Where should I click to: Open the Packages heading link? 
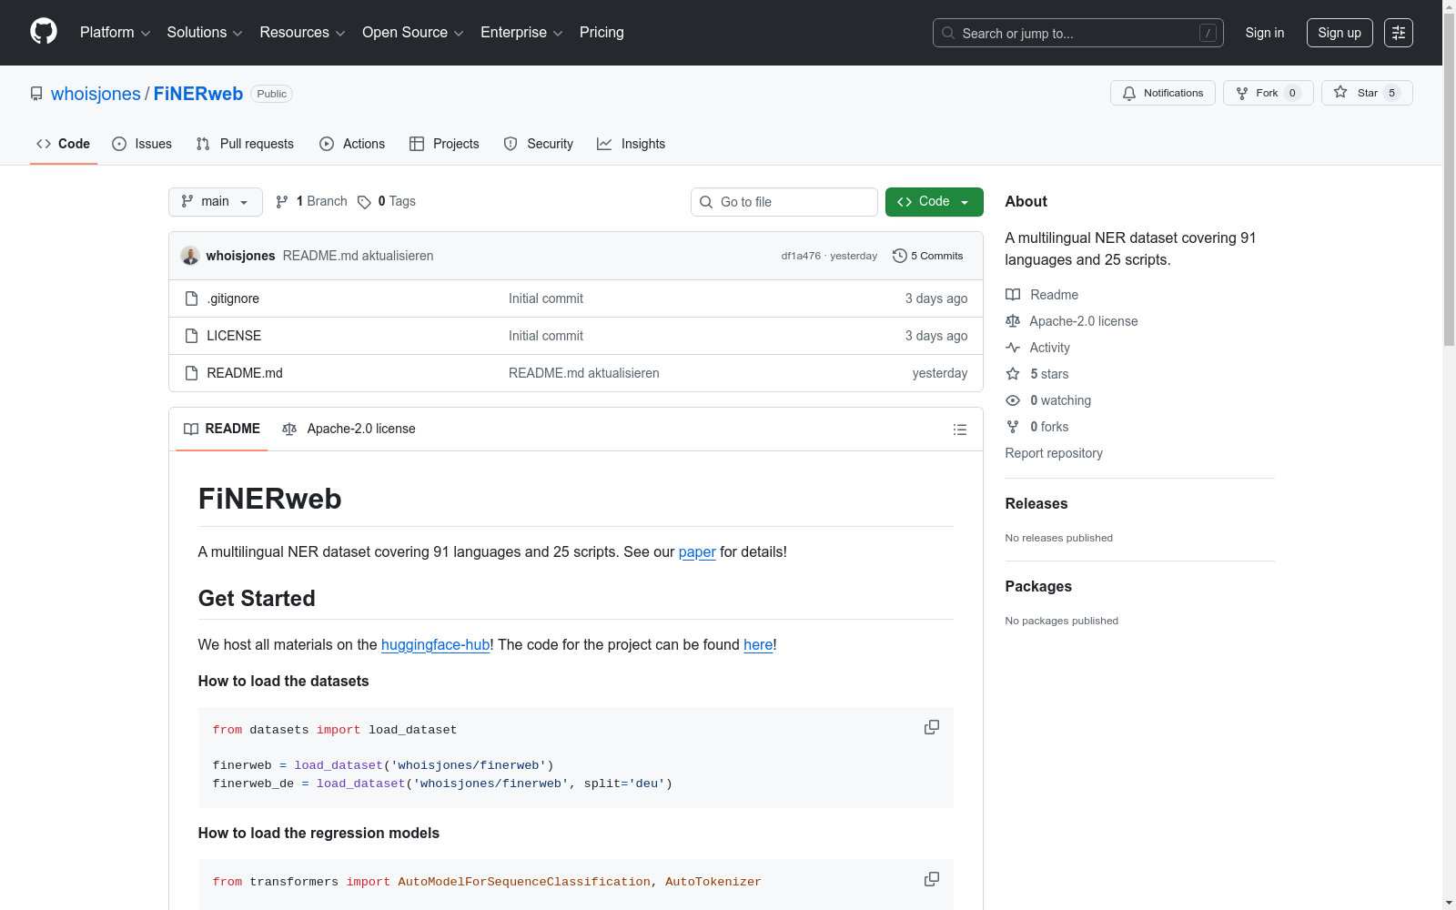1038,587
